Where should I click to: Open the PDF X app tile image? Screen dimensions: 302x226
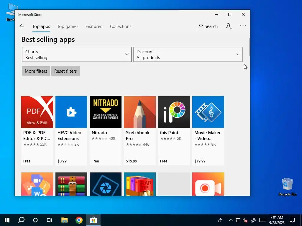pyautogui.click(x=37, y=112)
